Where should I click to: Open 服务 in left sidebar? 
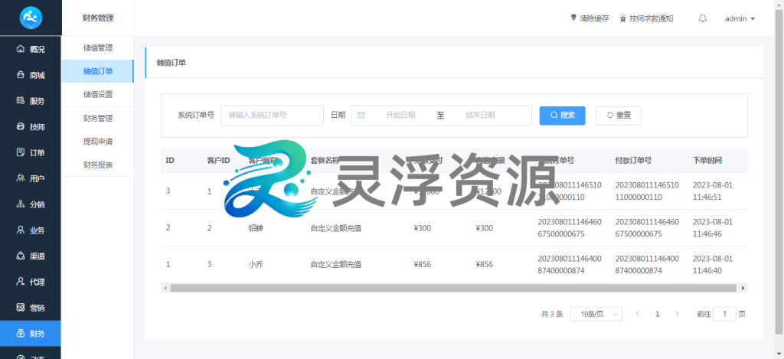(31, 101)
